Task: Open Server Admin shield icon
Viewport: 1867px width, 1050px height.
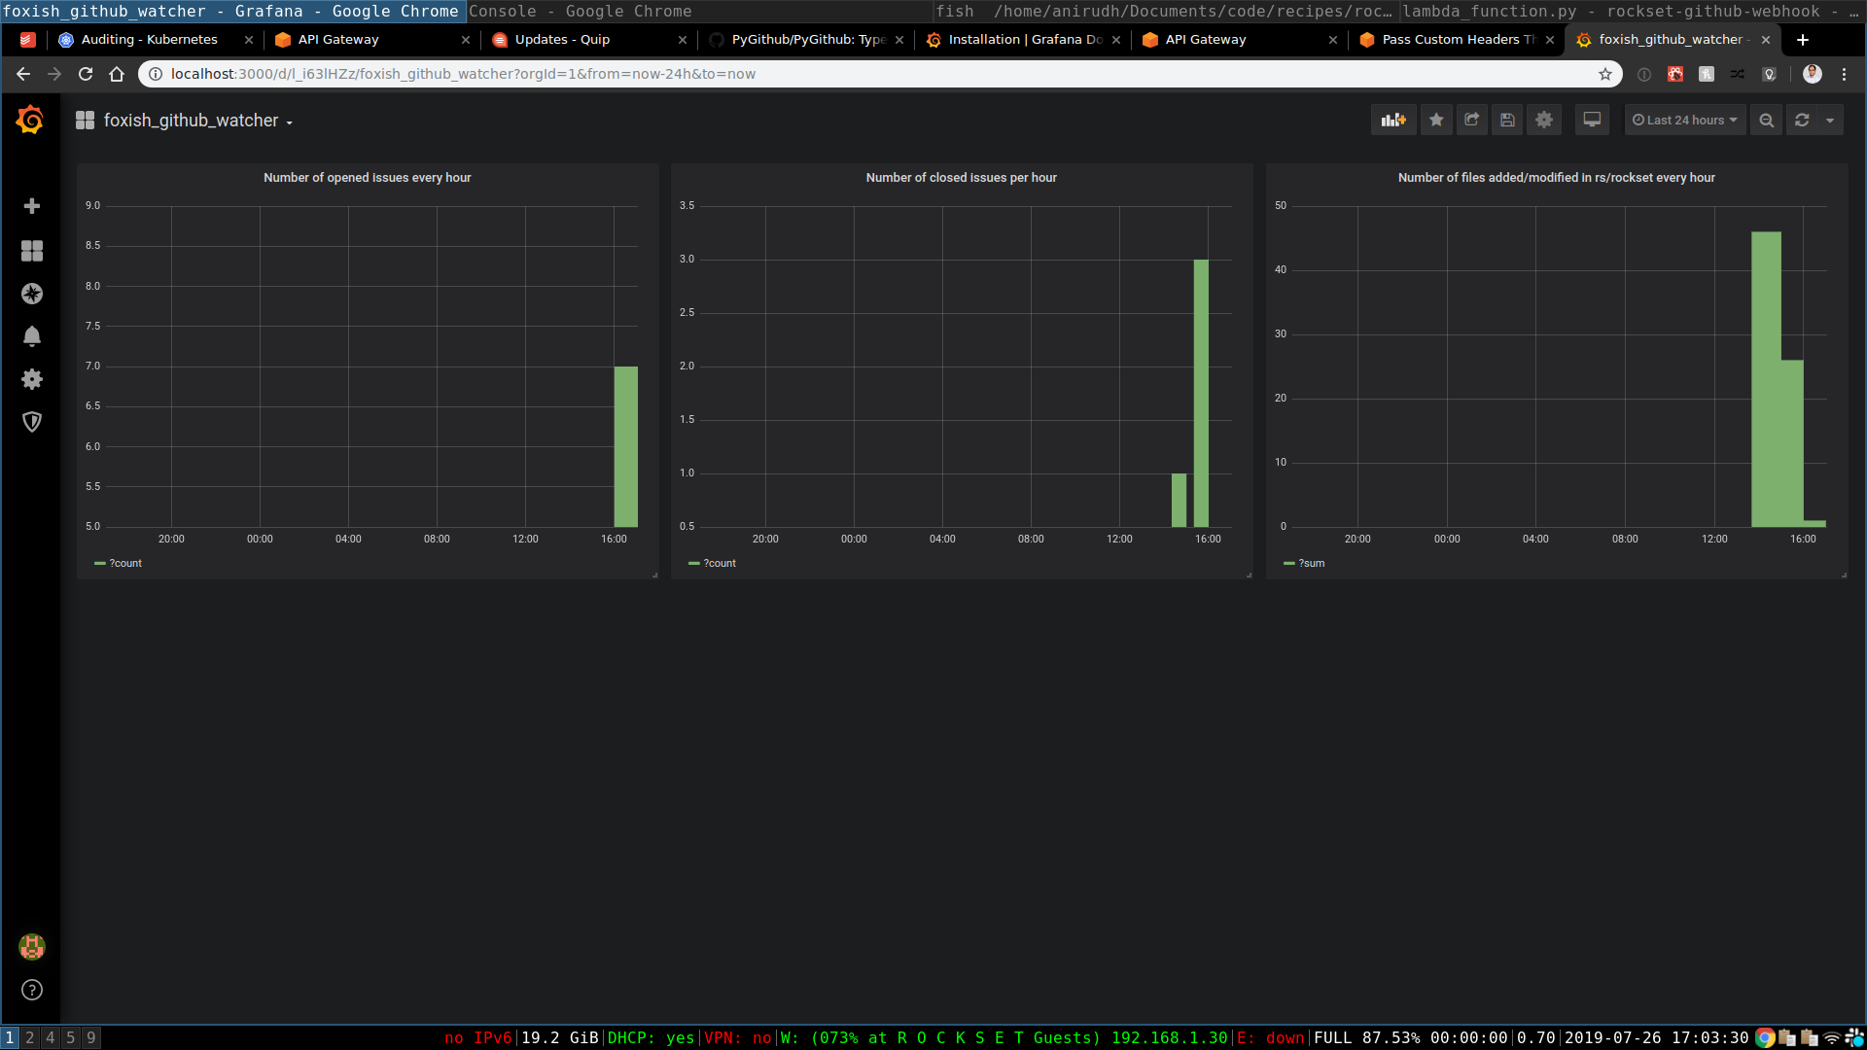Action: [x=32, y=422]
